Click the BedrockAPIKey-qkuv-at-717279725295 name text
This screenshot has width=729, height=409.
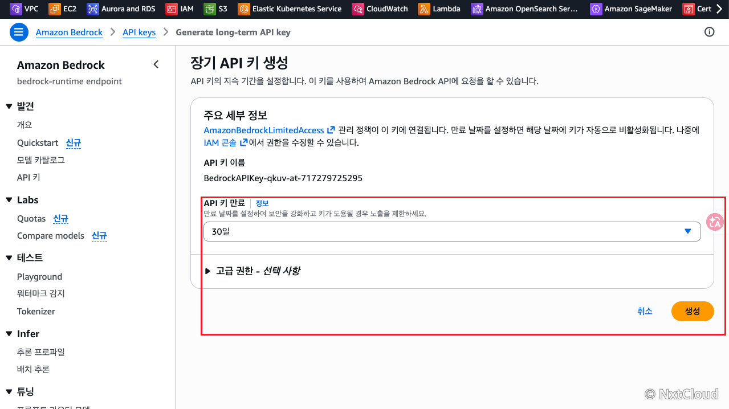[x=283, y=178]
